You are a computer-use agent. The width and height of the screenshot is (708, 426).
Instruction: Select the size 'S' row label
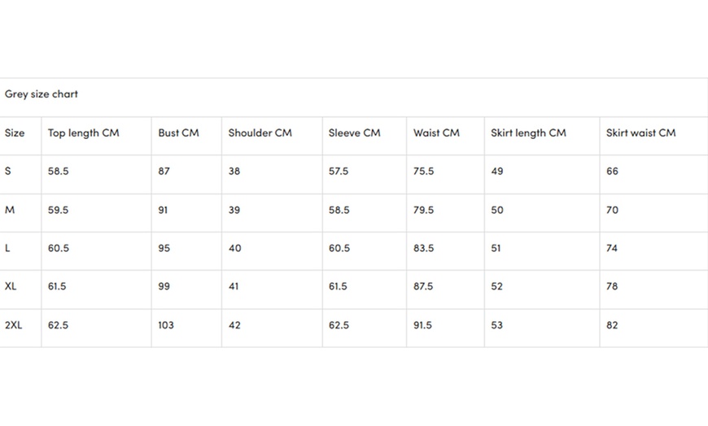(x=8, y=172)
